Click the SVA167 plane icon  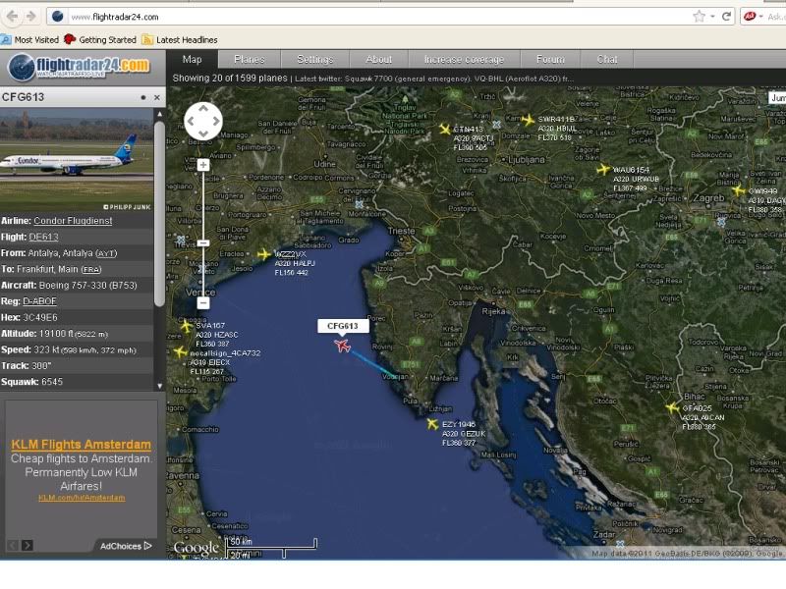[186, 327]
